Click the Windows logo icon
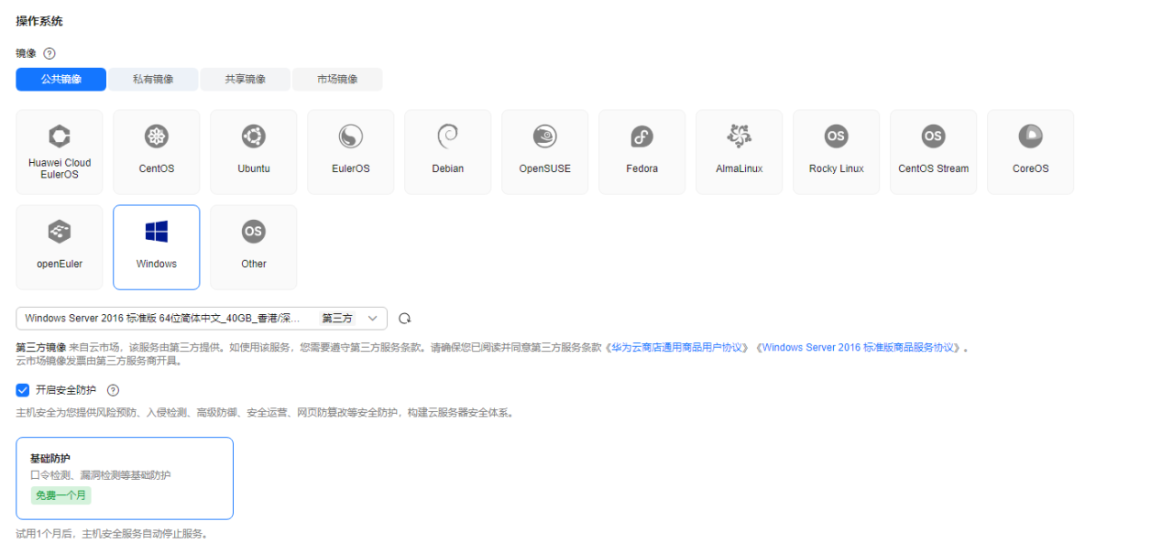 (157, 232)
